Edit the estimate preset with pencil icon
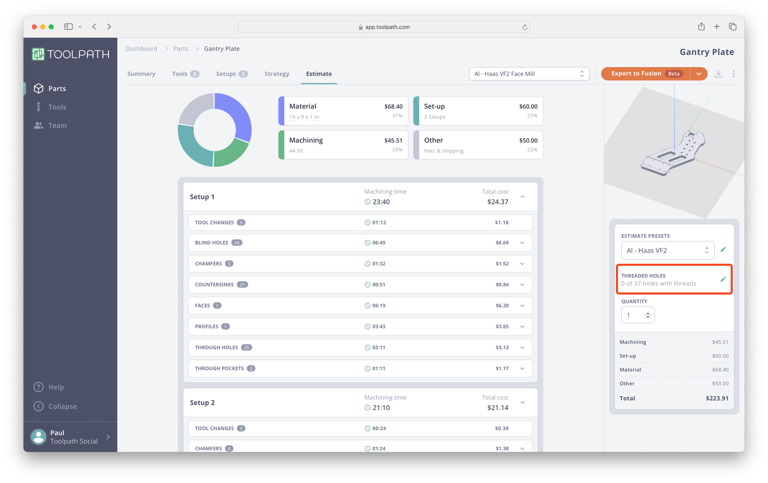 click(x=723, y=250)
